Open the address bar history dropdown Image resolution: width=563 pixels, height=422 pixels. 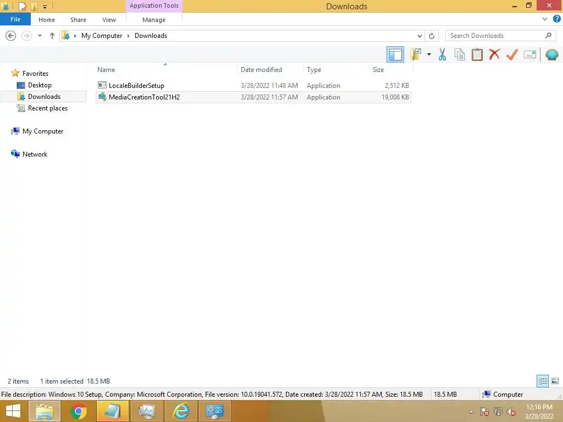[x=420, y=36]
